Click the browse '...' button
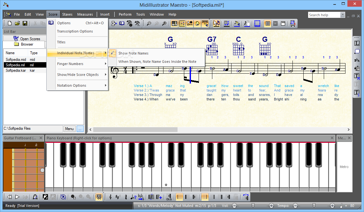This screenshot has width=364, height=212. click(80, 129)
